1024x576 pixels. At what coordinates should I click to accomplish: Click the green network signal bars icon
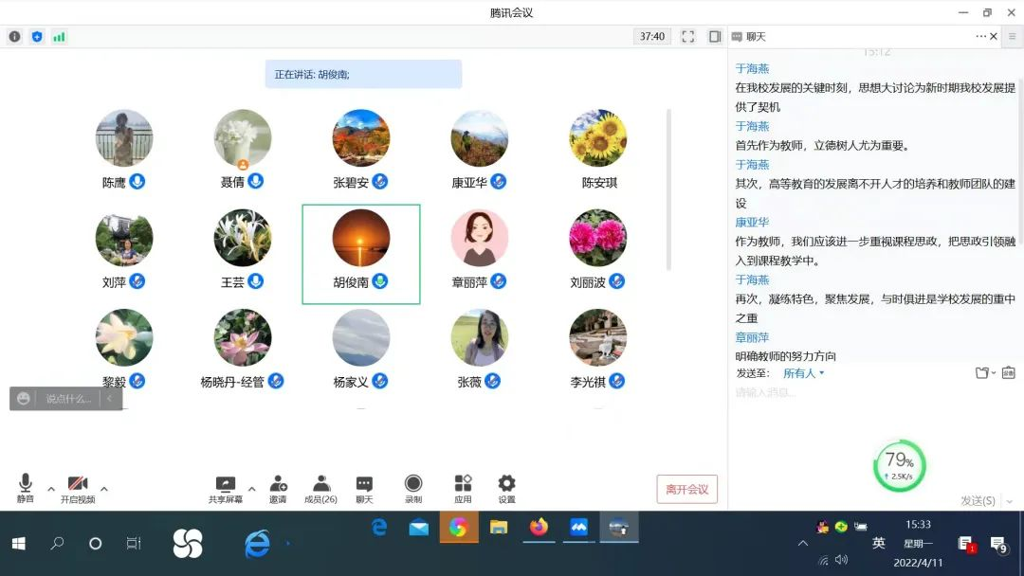59,37
